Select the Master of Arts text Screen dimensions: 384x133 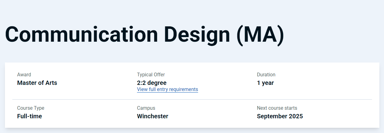[x=37, y=83]
